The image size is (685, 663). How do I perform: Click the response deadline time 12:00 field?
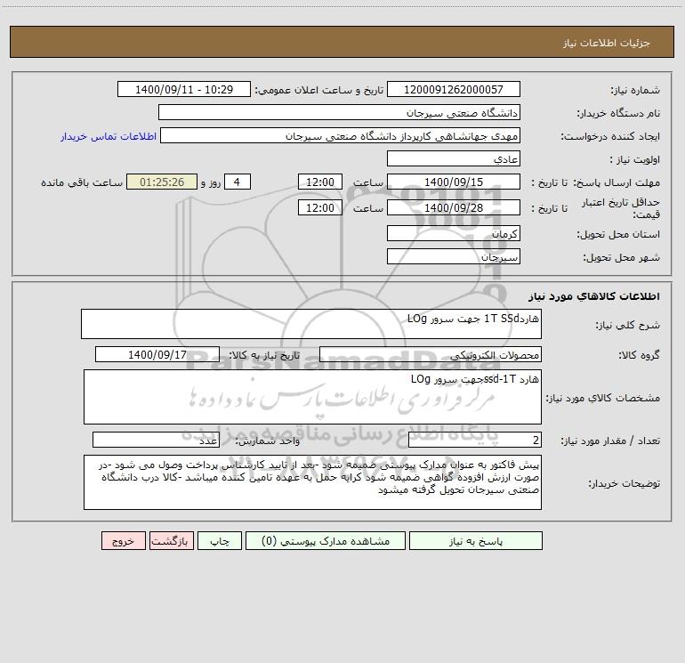point(319,182)
